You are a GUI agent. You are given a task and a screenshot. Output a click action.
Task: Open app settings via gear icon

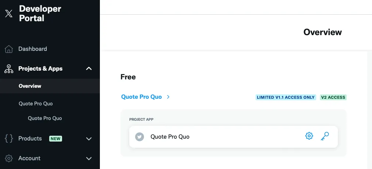309,136
